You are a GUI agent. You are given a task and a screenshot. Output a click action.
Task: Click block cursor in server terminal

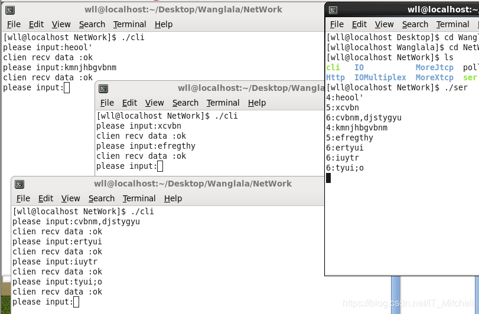(328, 178)
